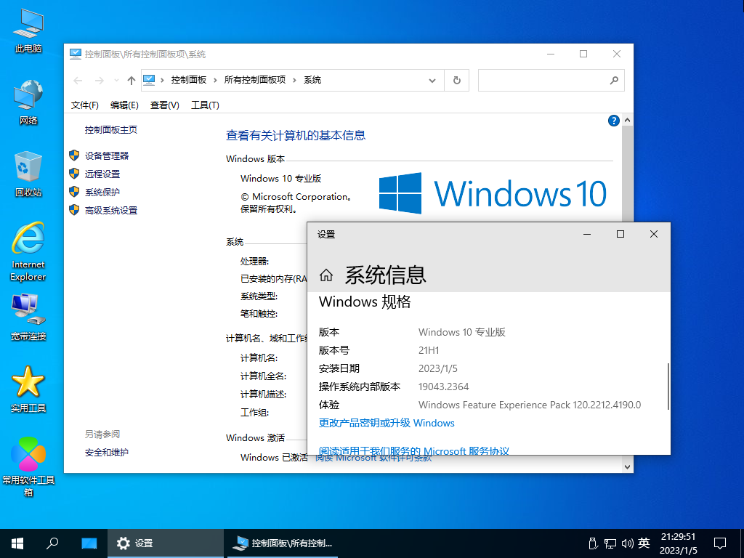Click the control panel search input field

point(543,80)
